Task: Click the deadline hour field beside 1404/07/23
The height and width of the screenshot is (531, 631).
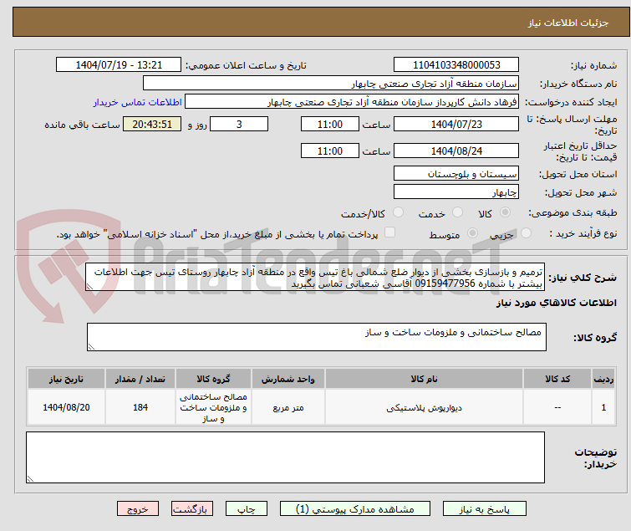Action: (330, 124)
